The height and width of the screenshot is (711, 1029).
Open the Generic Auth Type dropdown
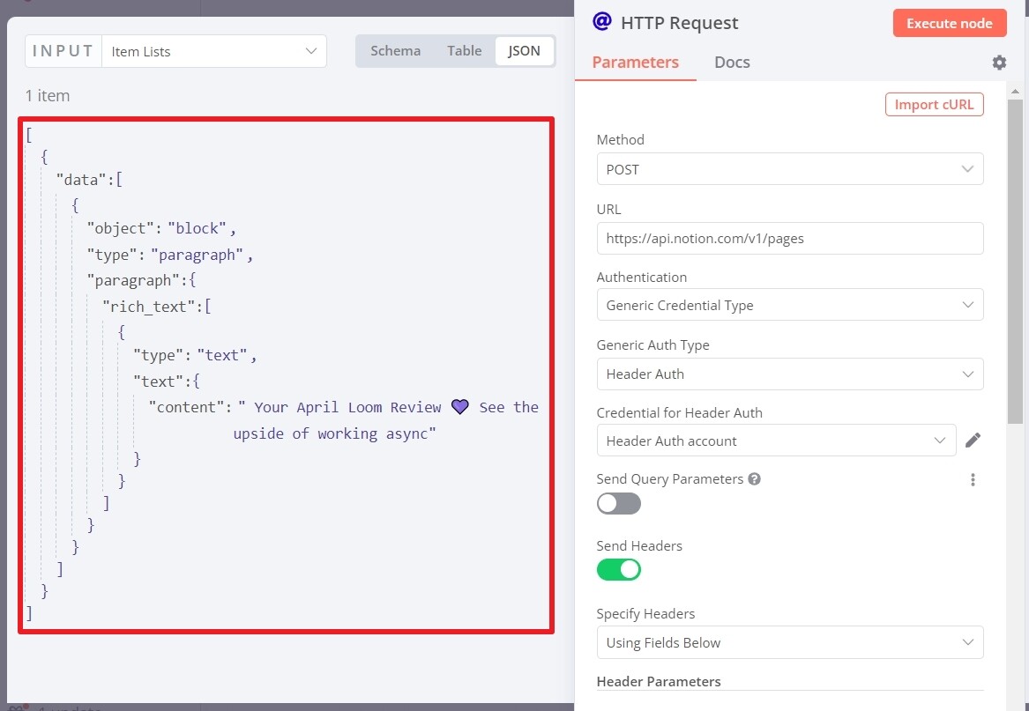789,374
